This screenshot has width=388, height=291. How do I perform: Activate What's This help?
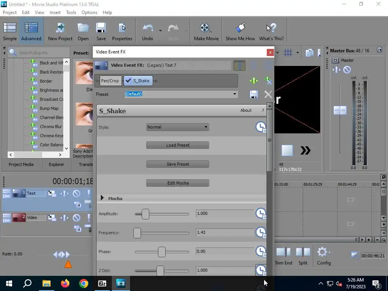[x=271, y=31]
